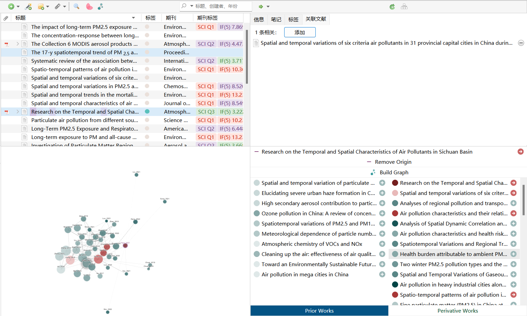Click the green New Item icon
This screenshot has height=316, width=527.
pyautogui.click(x=11, y=6)
